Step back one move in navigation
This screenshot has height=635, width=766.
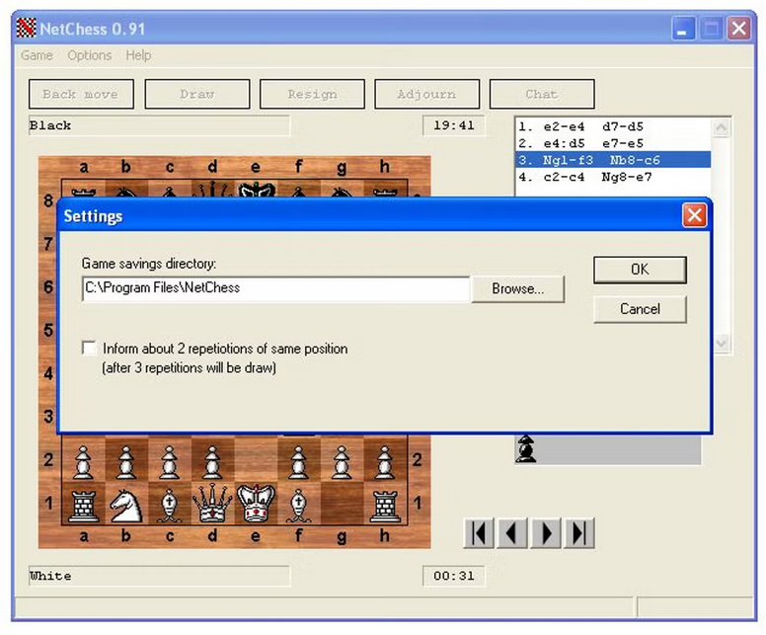tap(511, 533)
